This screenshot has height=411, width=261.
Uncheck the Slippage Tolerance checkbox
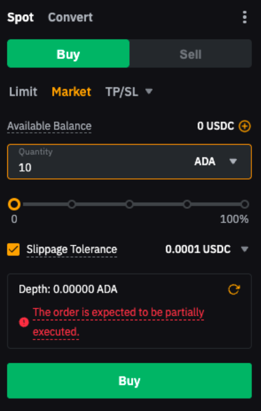(14, 249)
